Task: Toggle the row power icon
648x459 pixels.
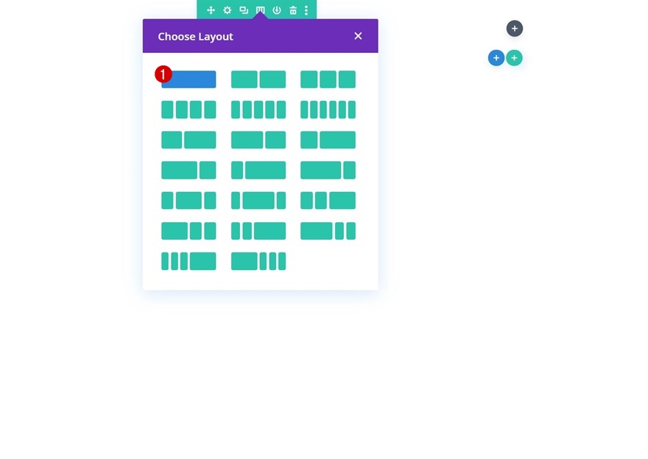Action: point(276,10)
